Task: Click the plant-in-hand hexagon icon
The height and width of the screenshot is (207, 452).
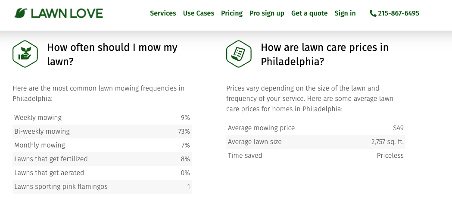Action: tap(25, 54)
